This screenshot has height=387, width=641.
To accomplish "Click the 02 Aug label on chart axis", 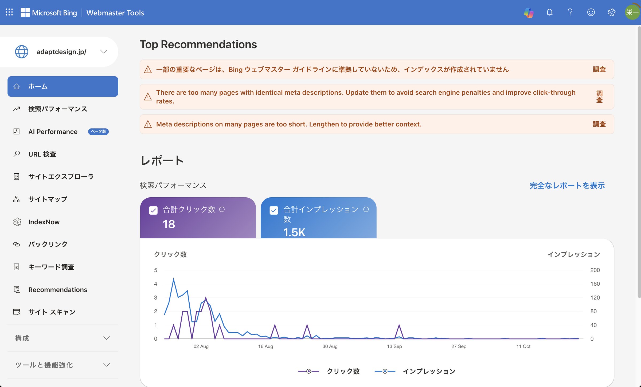I will point(201,346).
